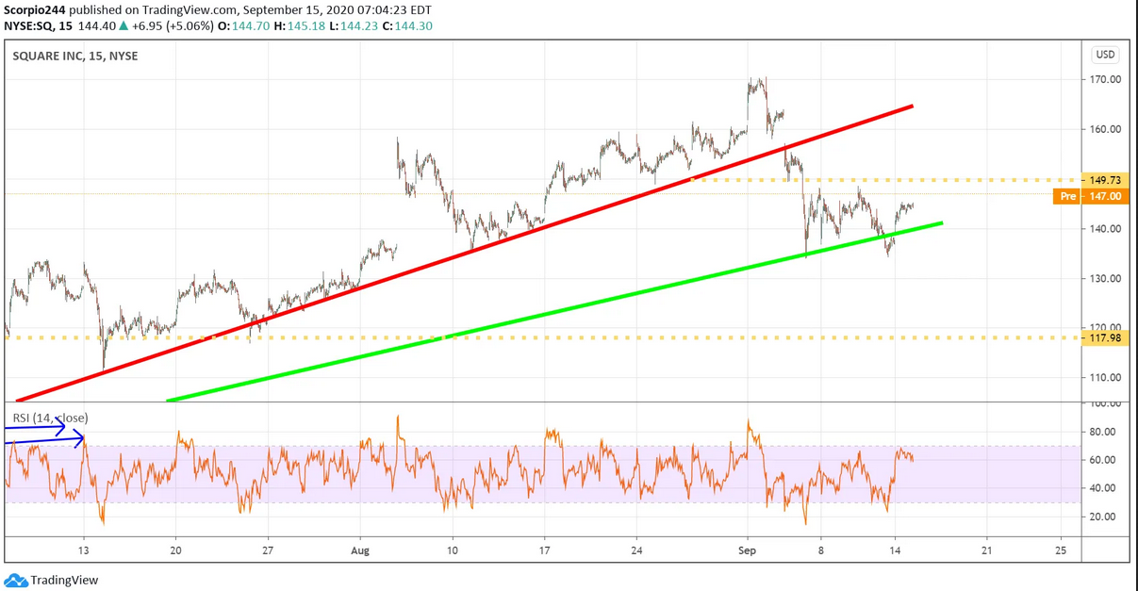Click the TradingView text next to logo

(x=64, y=581)
